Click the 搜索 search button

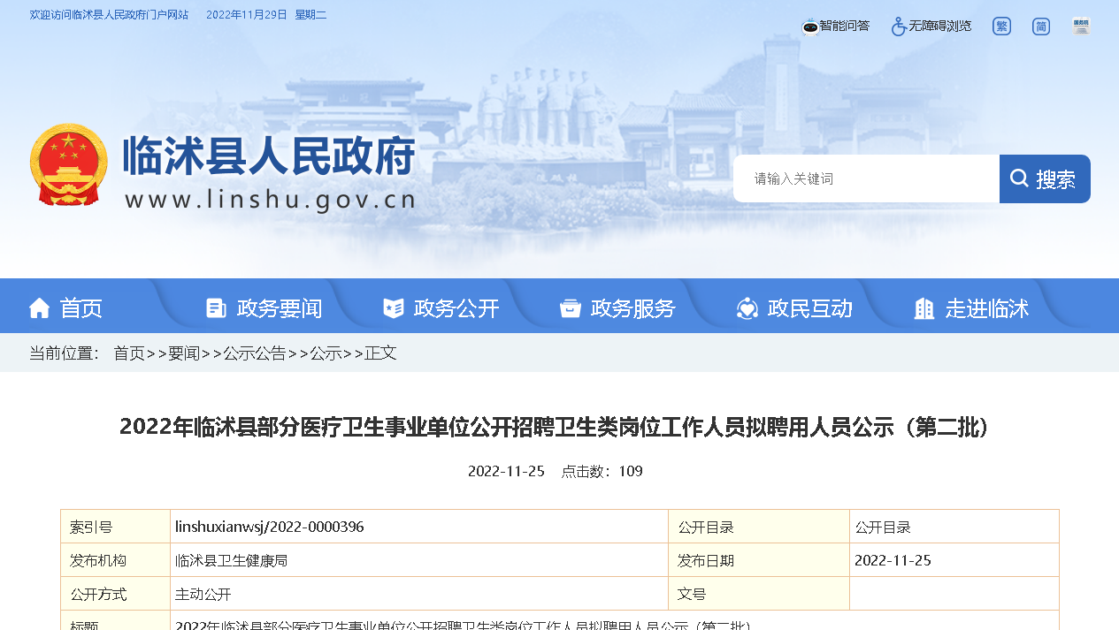pyautogui.click(x=1045, y=178)
